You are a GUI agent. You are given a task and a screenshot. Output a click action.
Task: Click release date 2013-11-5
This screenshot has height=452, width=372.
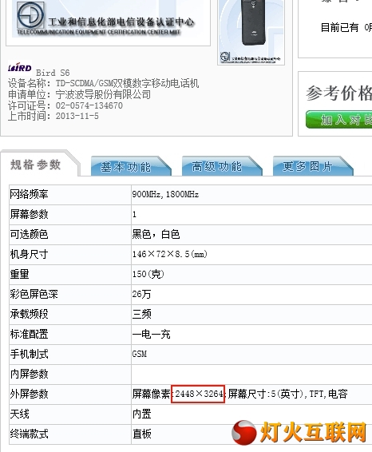pos(77,116)
